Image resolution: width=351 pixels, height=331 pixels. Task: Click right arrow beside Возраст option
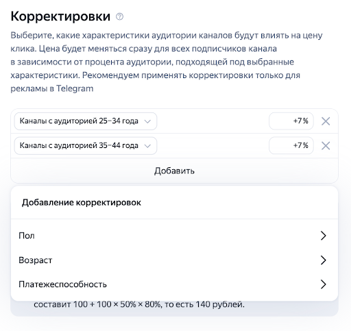tap(323, 260)
